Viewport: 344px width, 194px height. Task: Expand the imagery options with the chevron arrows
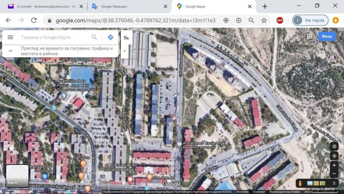click(334, 183)
